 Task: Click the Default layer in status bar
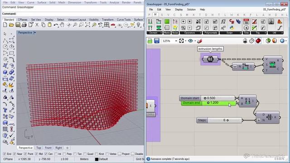pyautogui.click(x=101, y=159)
